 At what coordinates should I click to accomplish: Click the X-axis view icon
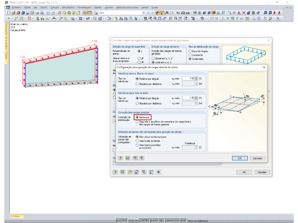click(x=171, y=18)
